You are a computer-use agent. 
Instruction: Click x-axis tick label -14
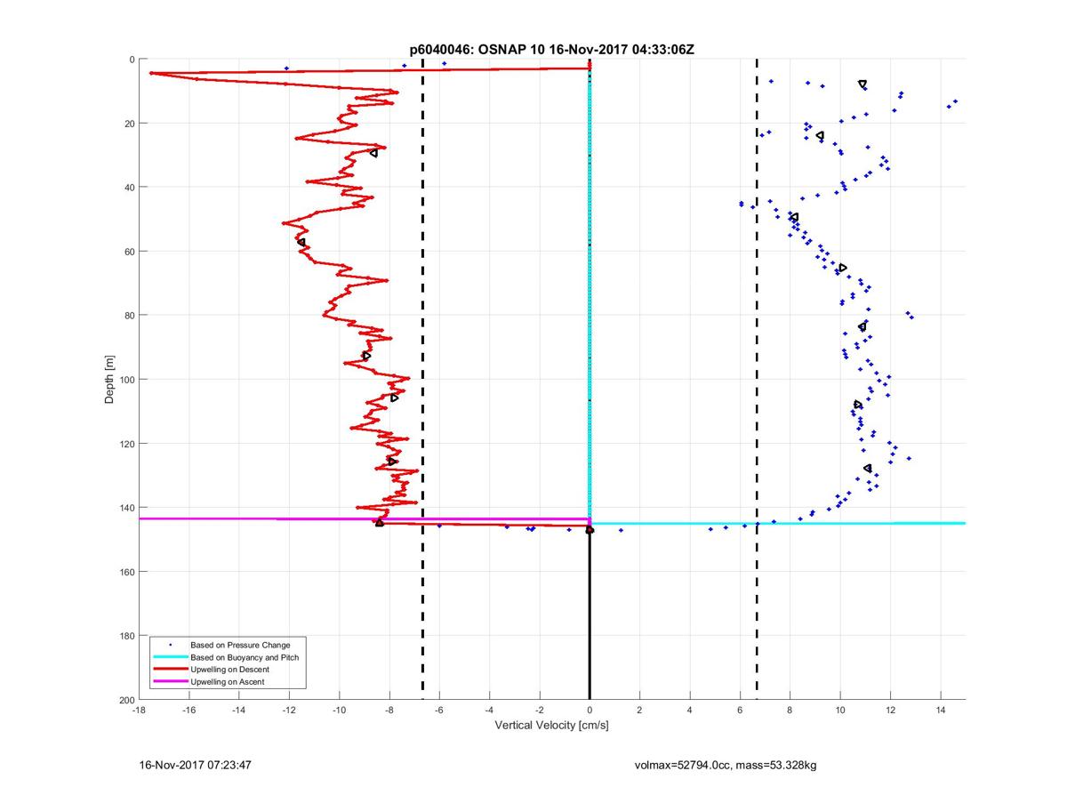click(239, 711)
